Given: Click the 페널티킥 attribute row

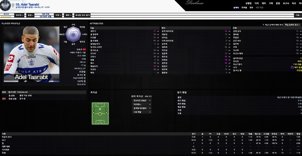Looking at the screenshot, I should pyautogui.click(x=124, y=66).
